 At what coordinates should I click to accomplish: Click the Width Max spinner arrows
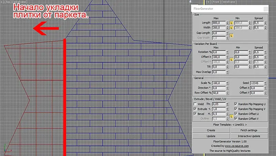(x=227, y=28)
